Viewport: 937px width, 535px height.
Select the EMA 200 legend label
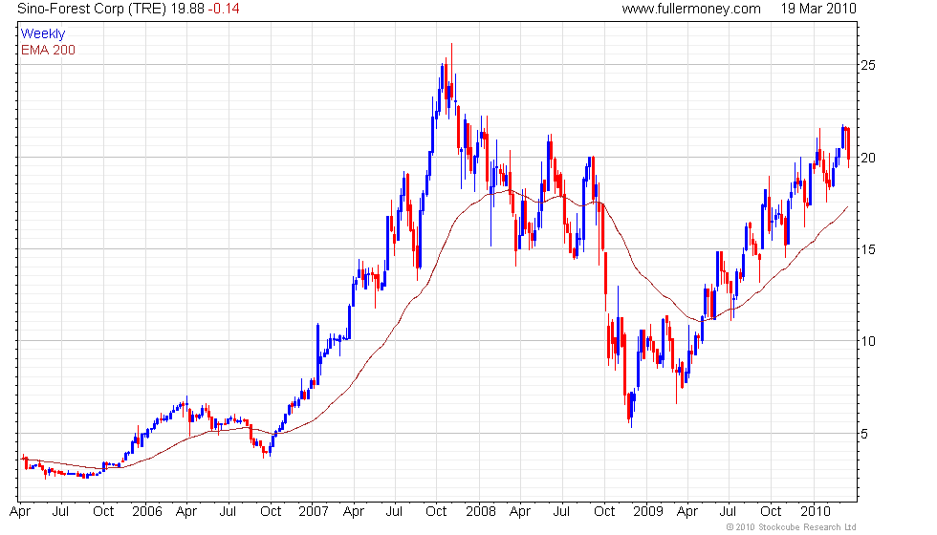click(x=48, y=50)
